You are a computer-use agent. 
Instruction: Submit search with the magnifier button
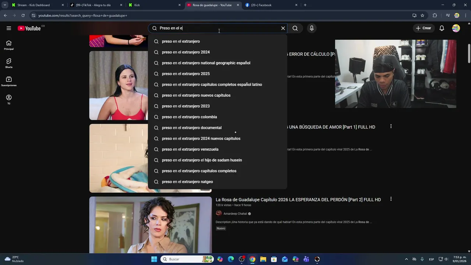coord(295,28)
